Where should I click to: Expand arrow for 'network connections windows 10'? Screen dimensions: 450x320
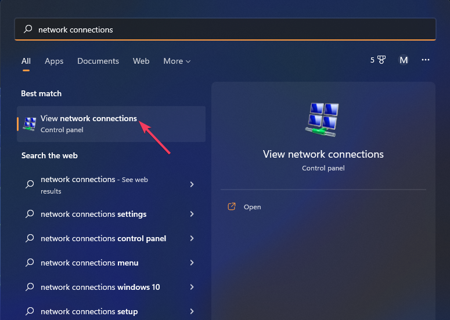tap(192, 287)
